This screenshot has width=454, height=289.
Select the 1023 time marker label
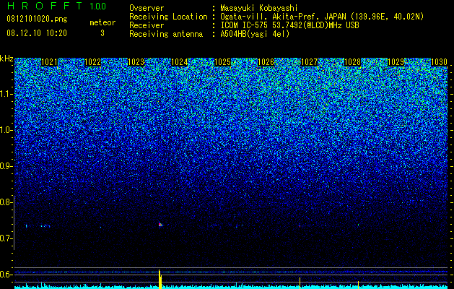136,62
